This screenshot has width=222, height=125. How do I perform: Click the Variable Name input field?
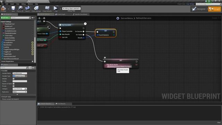tap(20, 73)
